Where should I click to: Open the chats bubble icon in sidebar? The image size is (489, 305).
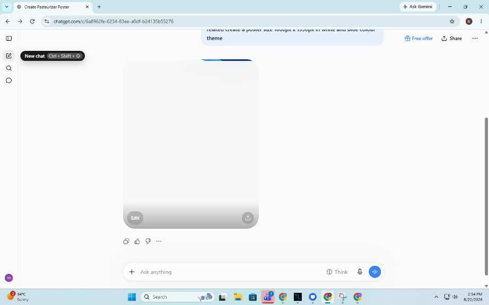[x=8, y=80]
